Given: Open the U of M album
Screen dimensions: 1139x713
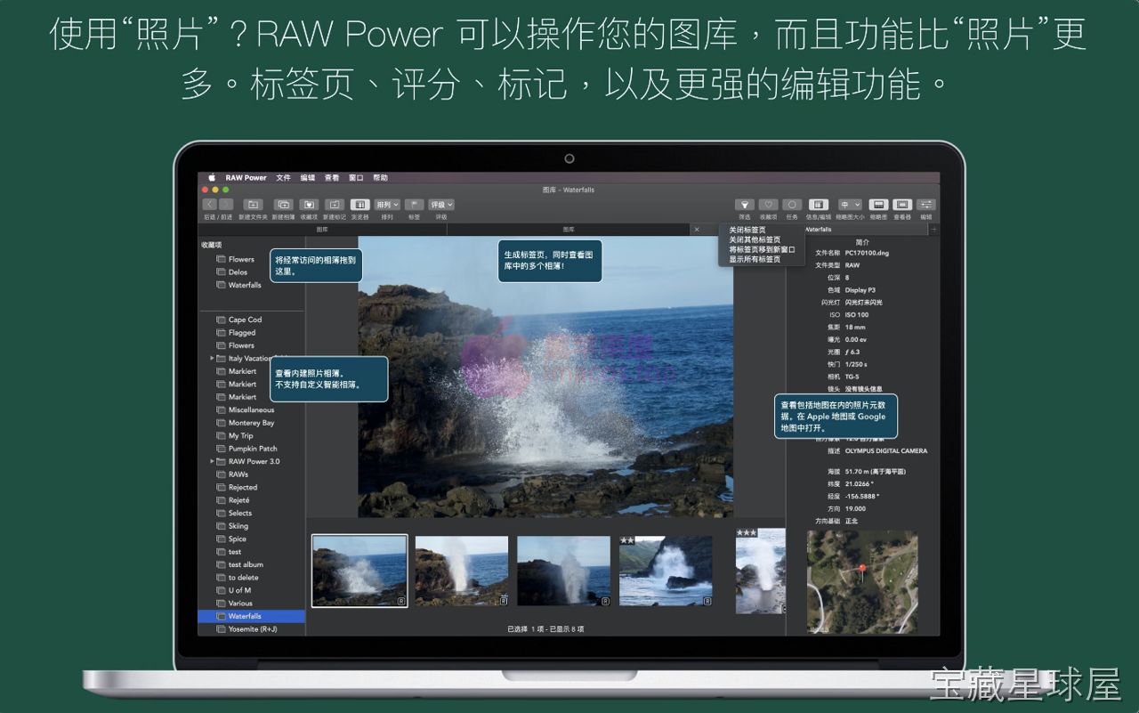Looking at the screenshot, I should coord(239,590).
